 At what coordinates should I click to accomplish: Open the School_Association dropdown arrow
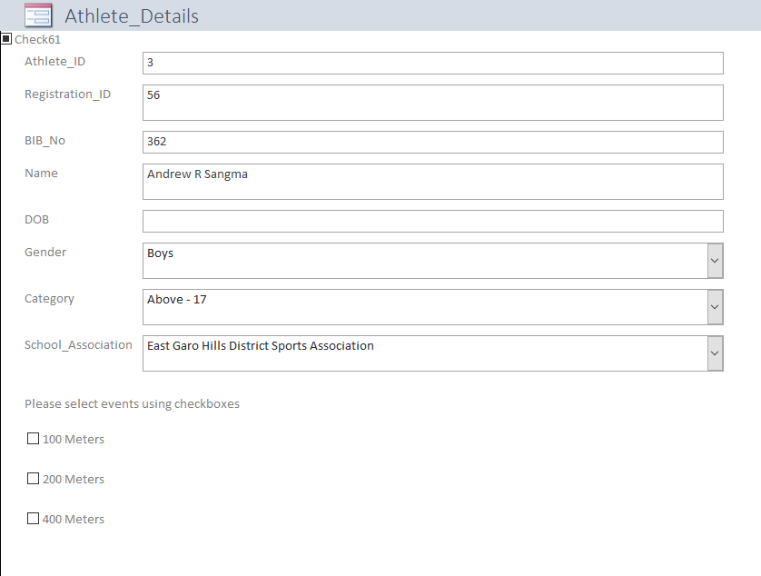[715, 353]
